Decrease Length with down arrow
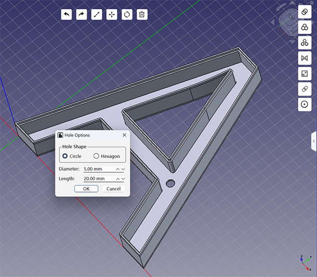 pos(123,179)
